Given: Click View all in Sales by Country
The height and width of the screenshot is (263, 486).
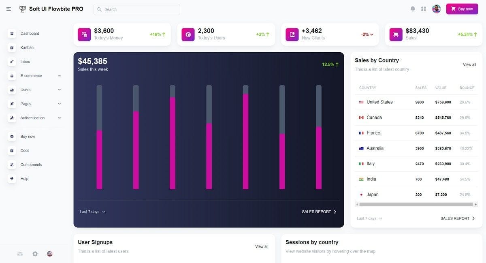Looking at the screenshot, I should (x=469, y=65).
